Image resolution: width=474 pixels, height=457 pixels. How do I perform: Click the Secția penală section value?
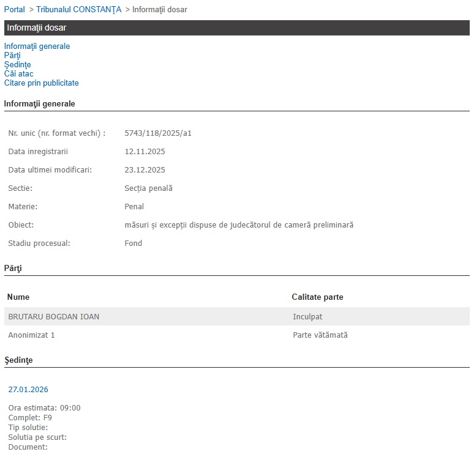point(148,188)
